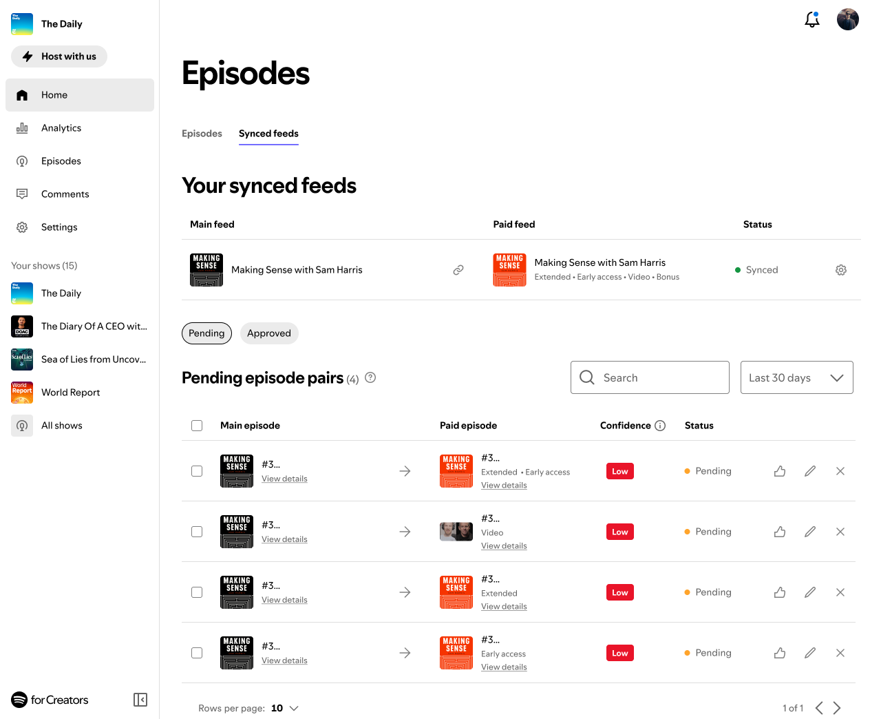Edit the Video episode pair with pencil
Image resolution: width=881 pixels, height=719 pixels.
(x=810, y=532)
